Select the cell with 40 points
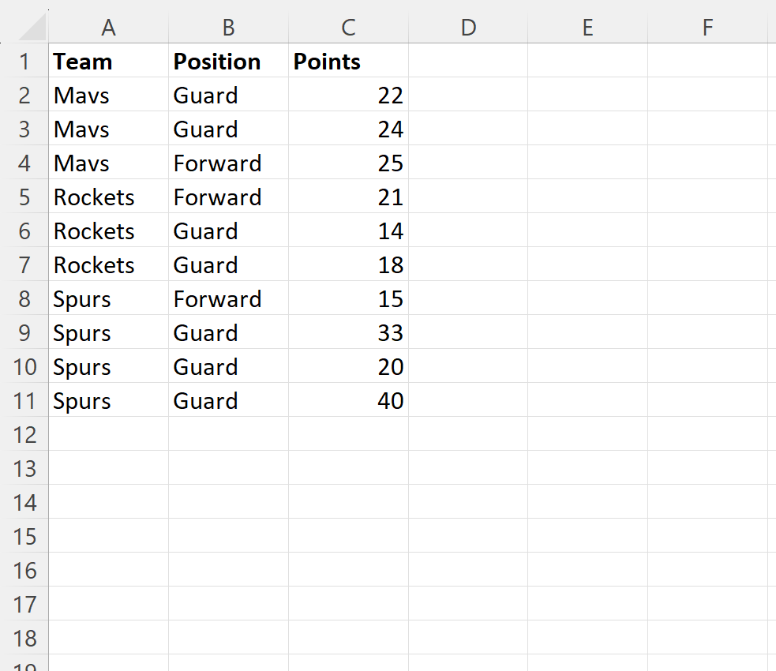Image resolution: width=776 pixels, height=671 pixels. click(x=348, y=401)
